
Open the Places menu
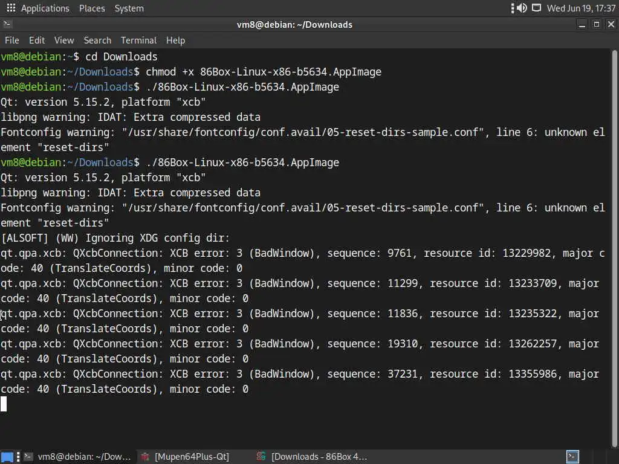[x=92, y=8]
